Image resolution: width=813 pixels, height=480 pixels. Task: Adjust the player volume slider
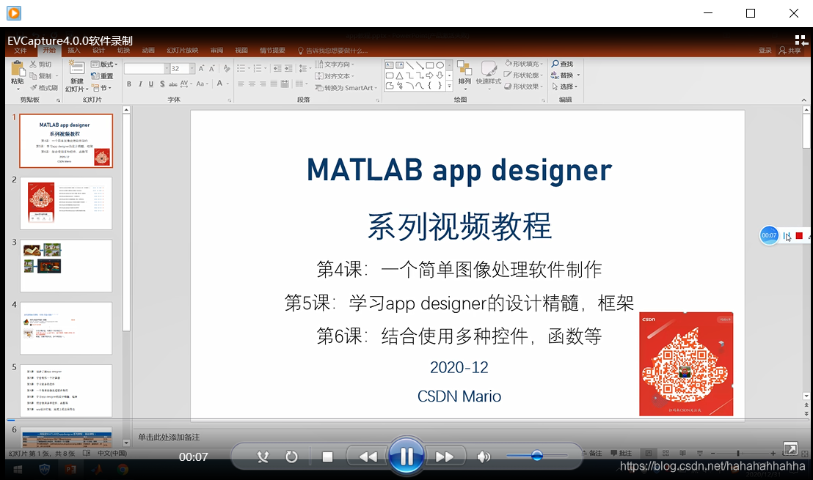pos(536,456)
